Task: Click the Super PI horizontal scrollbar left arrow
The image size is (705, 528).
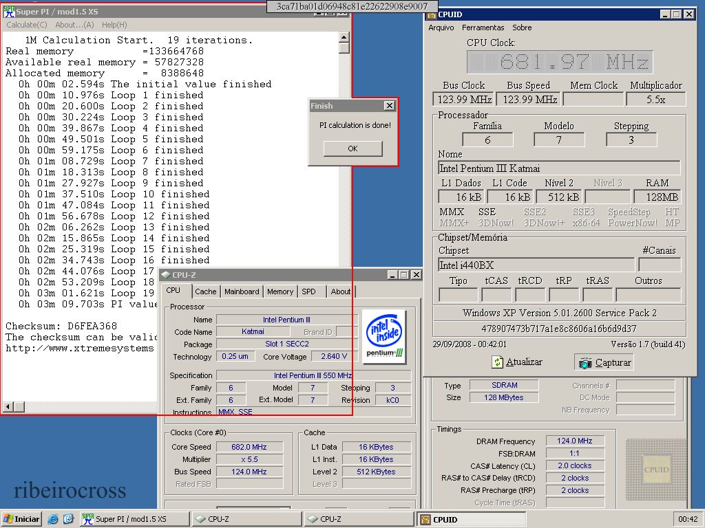Action: (8, 407)
